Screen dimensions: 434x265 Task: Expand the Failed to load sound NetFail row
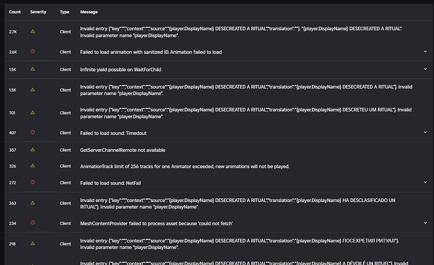click(x=426, y=182)
